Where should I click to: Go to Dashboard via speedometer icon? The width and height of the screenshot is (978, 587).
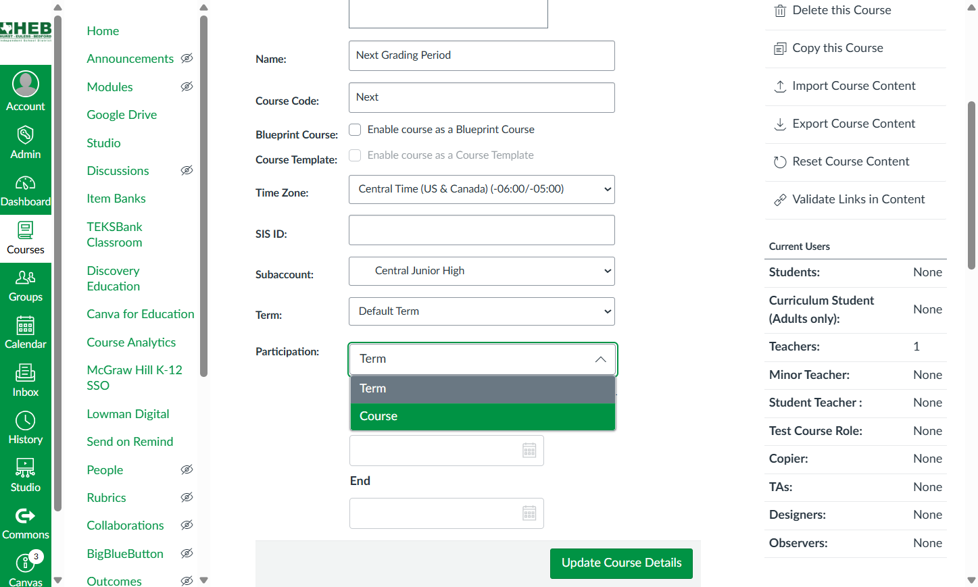[26, 183]
